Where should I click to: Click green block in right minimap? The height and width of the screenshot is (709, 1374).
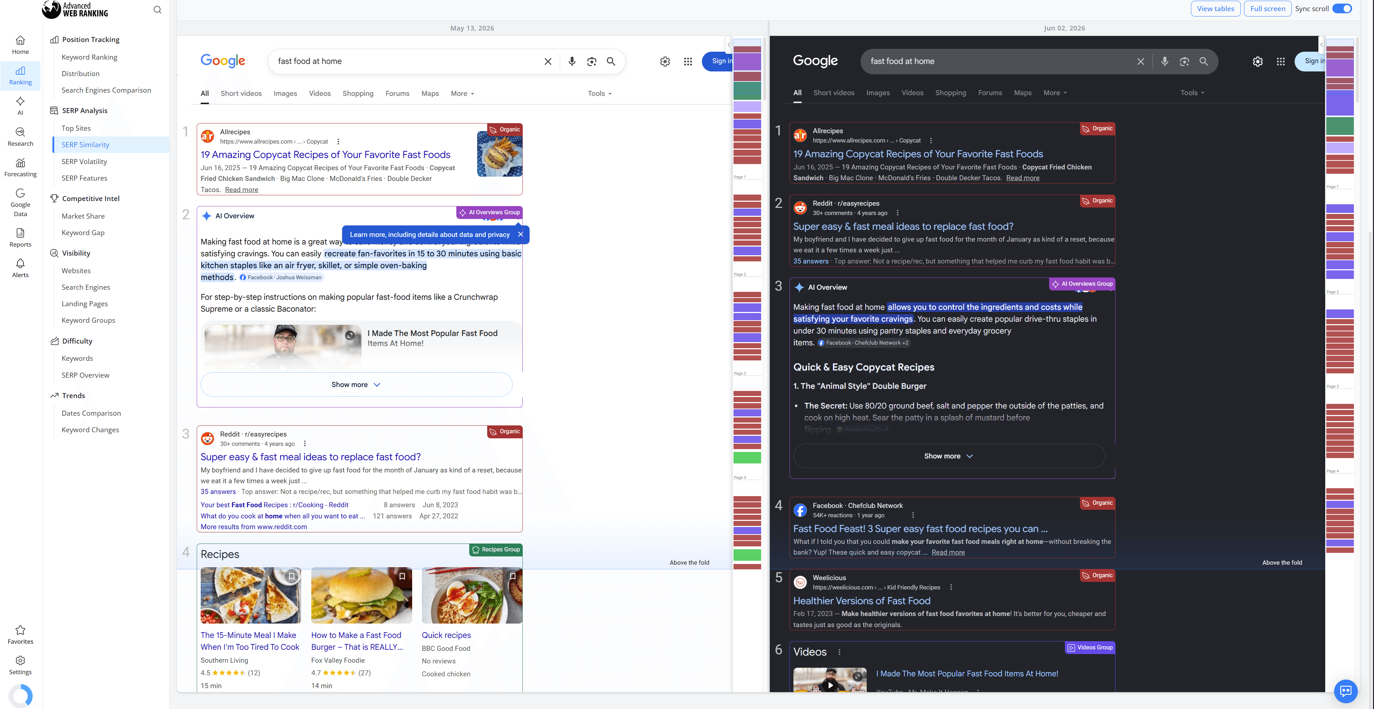click(x=1340, y=126)
